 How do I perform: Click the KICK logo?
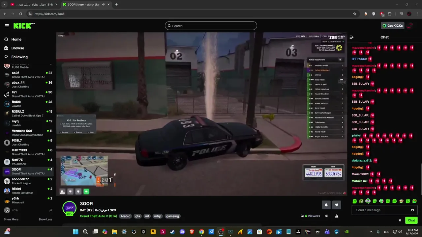(24, 26)
